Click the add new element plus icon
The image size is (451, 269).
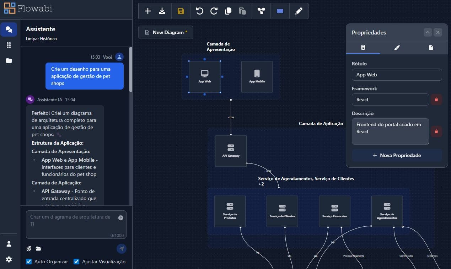[148, 11]
